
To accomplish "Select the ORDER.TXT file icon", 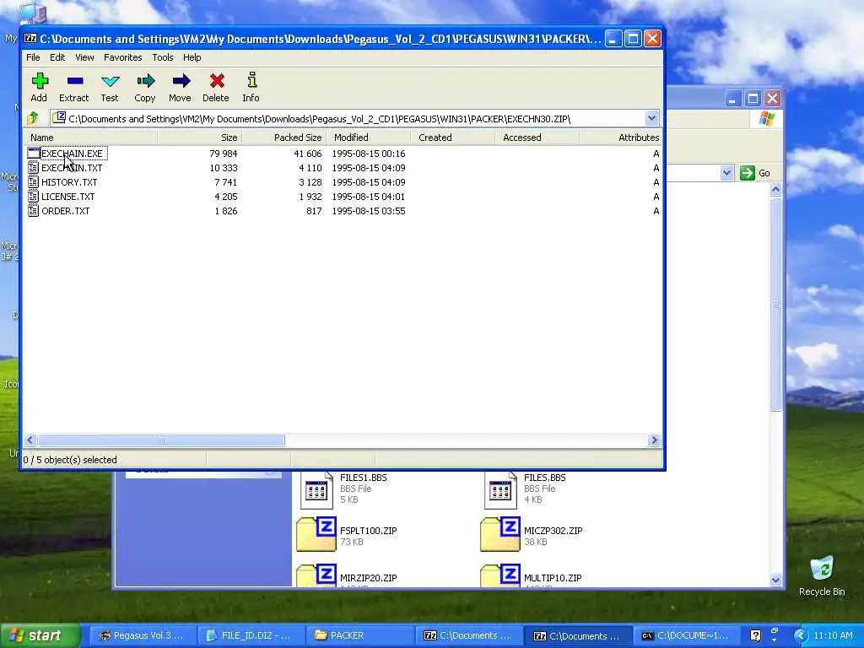I will (x=33, y=210).
